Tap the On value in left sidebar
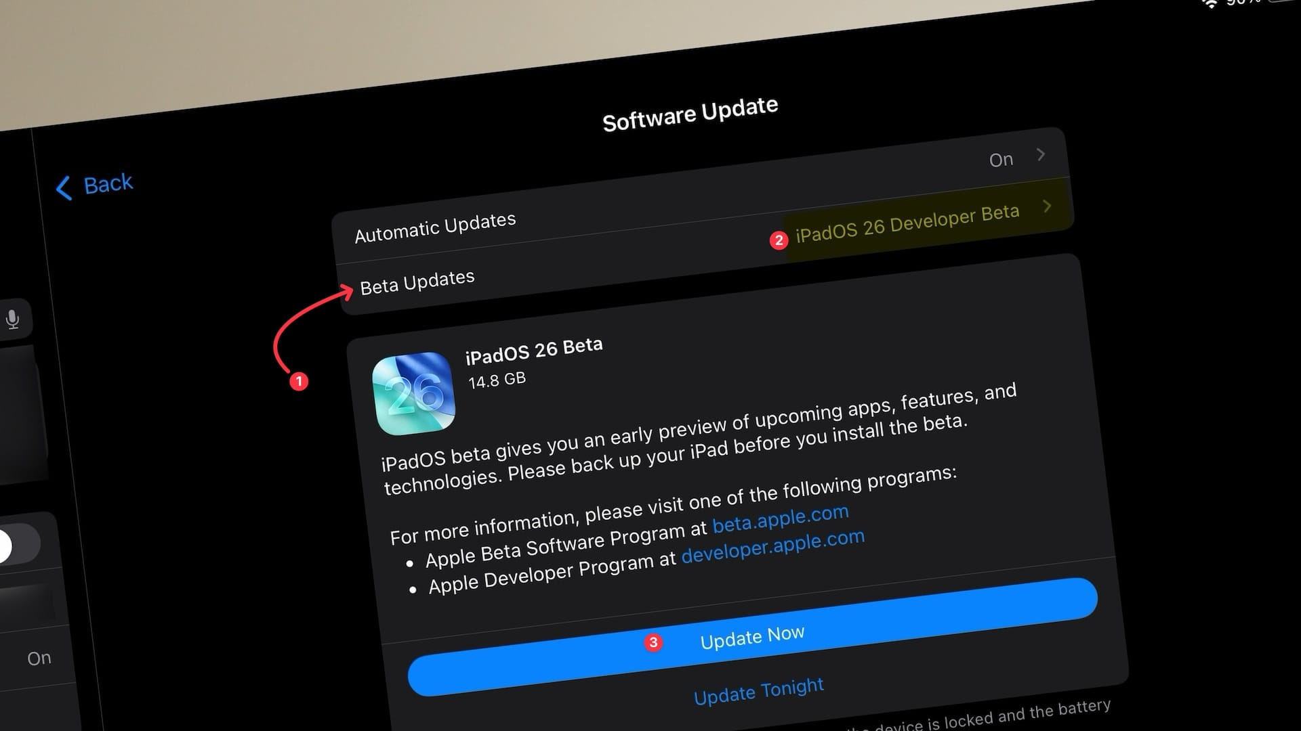The height and width of the screenshot is (731, 1301). (39, 658)
